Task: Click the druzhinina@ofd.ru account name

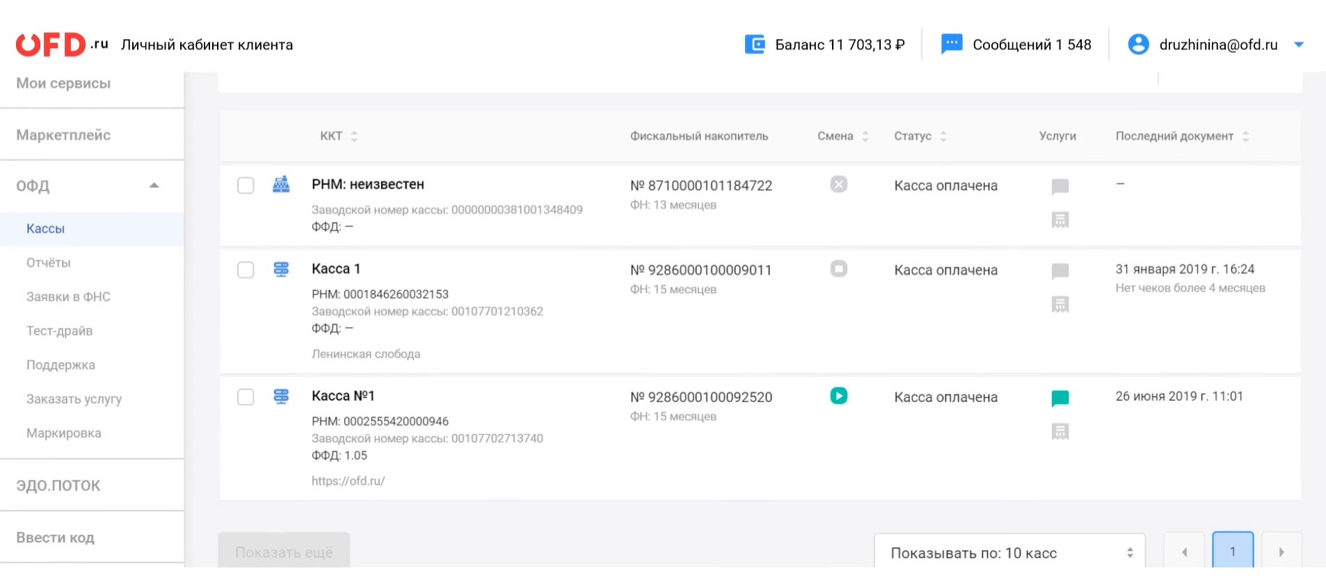Action: tap(1218, 45)
